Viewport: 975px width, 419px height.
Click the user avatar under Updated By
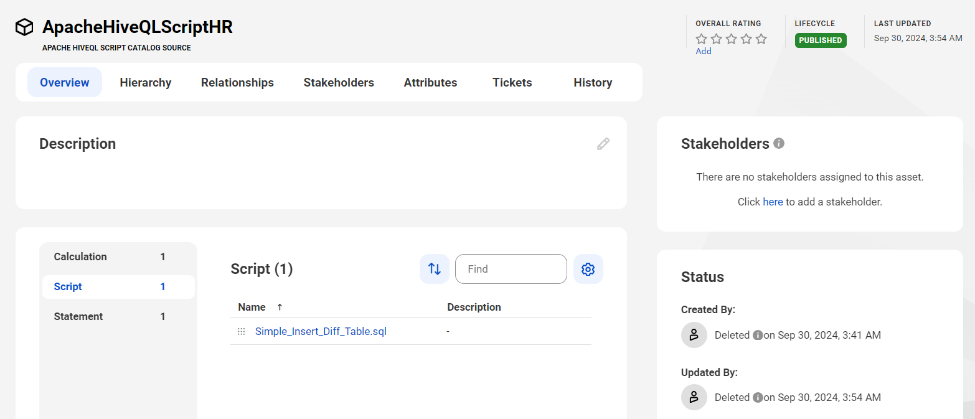point(694,397)
